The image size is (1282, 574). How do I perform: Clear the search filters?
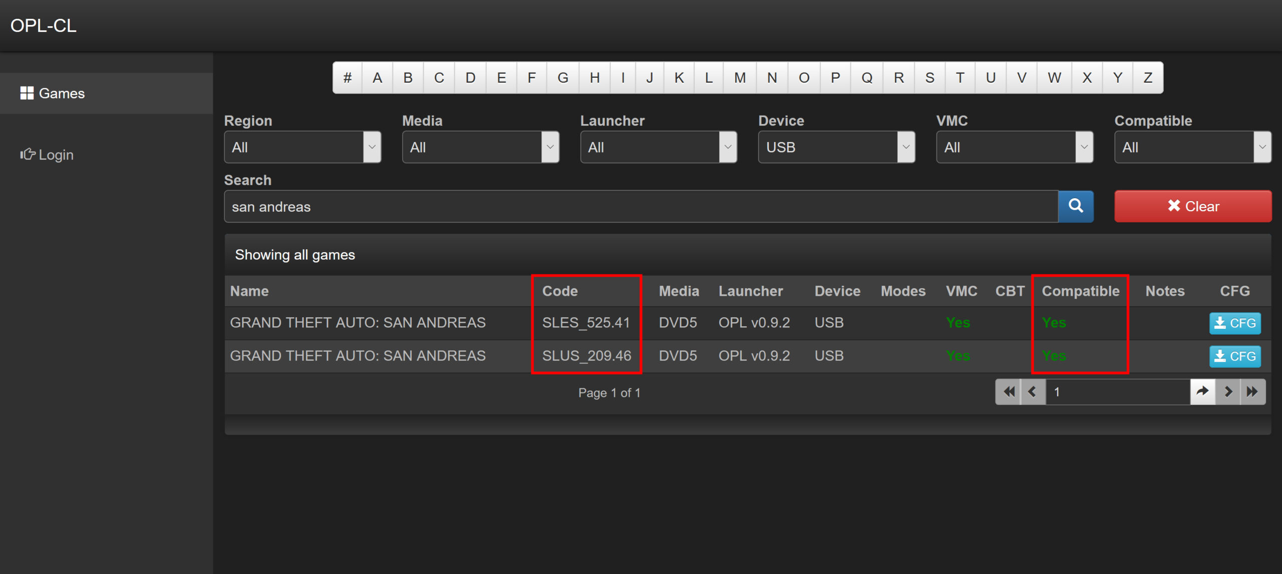1193,206
